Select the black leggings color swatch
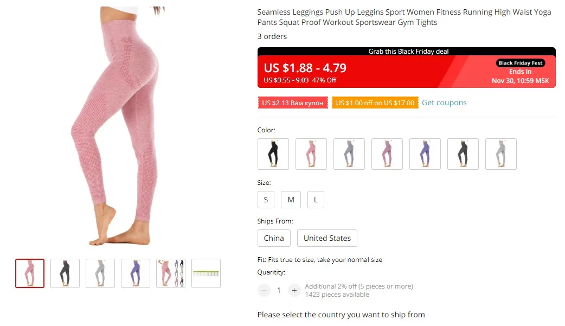Viewport: 565px width, 326px height. click(x=273, y=154)
